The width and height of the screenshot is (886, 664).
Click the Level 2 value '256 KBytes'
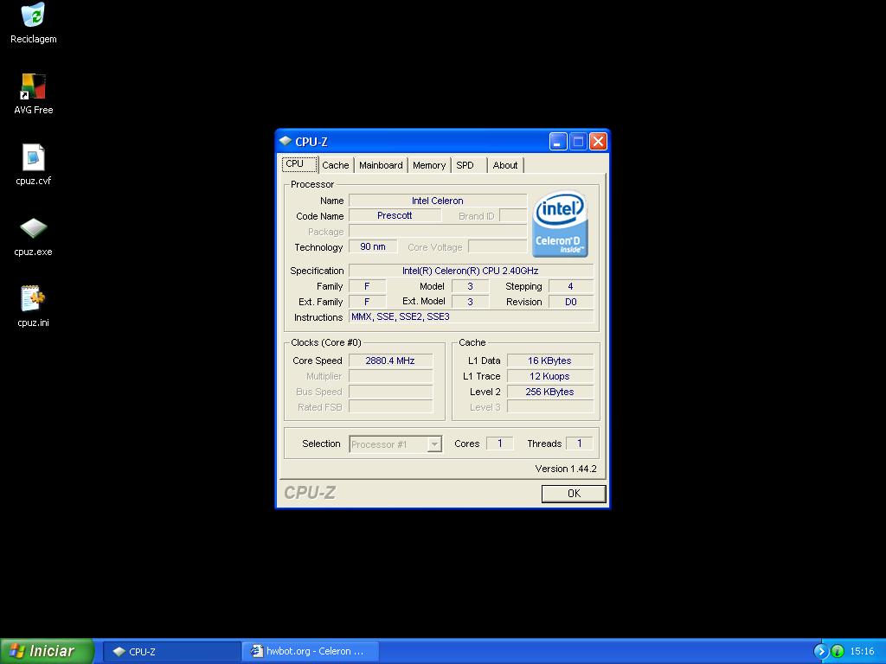coord(549,392)
